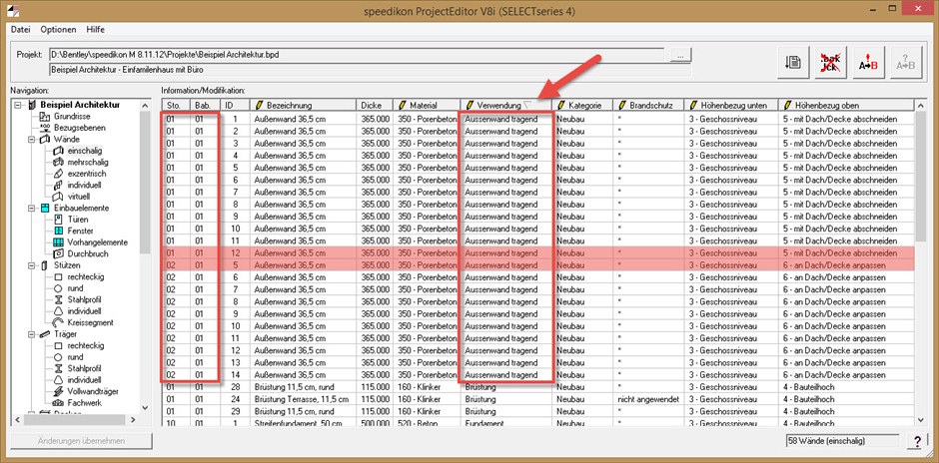Click the Grundrisse icon in the navigation tree
This screenshot has height=463, width=939.
(x=44, y=117)
